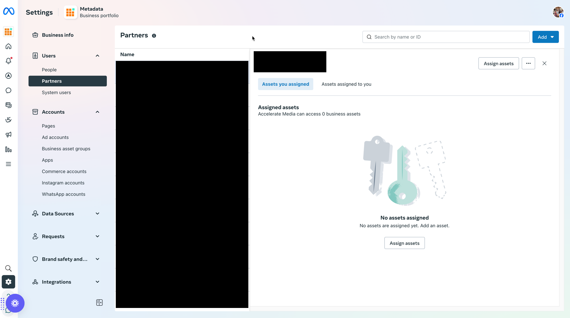The image size is (570, 318).
Task: Switch to Assets assigned to you tab
Action: tap(346, 84)
